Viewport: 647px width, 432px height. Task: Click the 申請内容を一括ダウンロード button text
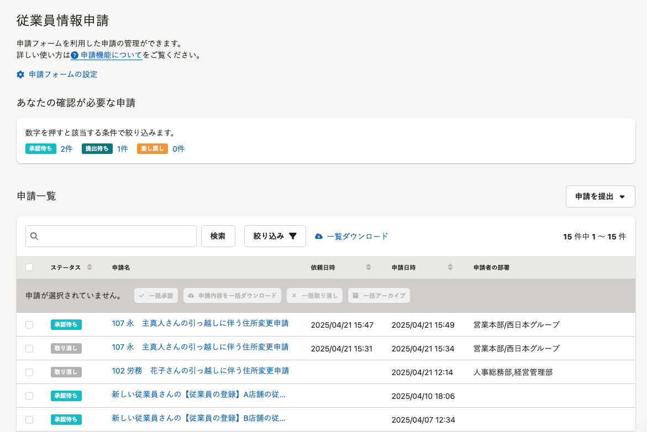[x=237, y=296]
